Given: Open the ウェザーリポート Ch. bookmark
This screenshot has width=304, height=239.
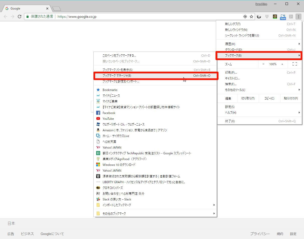Looking at the screenshot, I should pyautogui.click(x=155, y=124).
